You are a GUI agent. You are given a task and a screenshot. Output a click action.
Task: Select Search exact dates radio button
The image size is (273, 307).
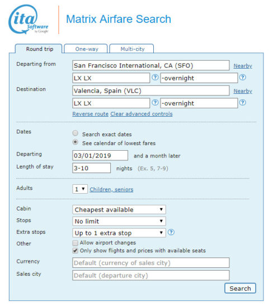click(x=75, y=133)
